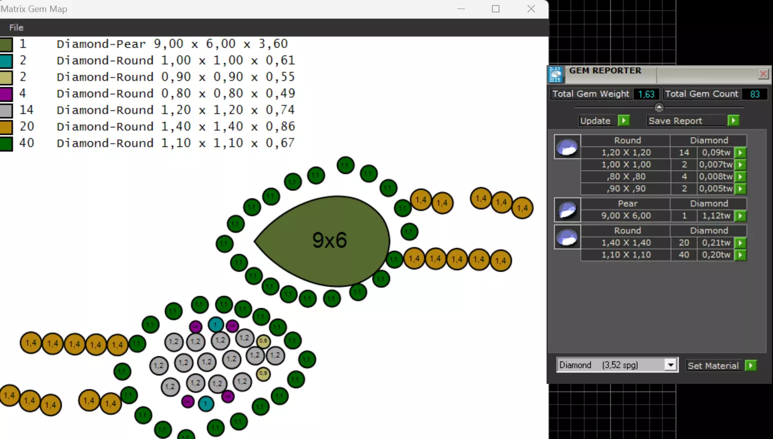Click the olive Diamond-Pear legend color swatch
Viewport: 773px width, 439px height.
[x=6, y=45]
